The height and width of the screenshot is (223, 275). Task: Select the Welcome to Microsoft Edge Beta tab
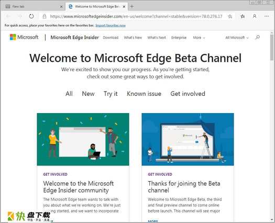coord(96,6)
